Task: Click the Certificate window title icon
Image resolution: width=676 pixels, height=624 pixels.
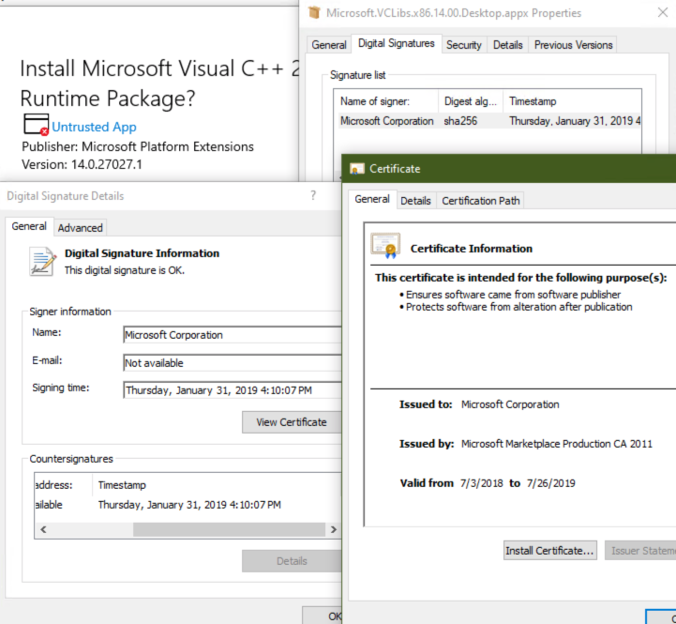Action: click(x=357, y=169)
